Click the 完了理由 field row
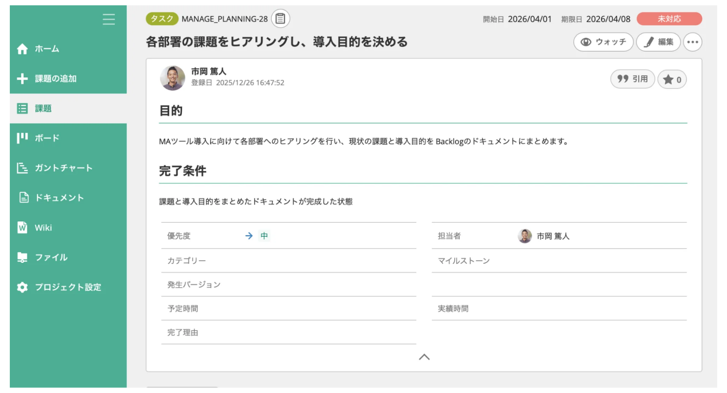This screenshot has width=727, height=393. (x=289, y=333)
